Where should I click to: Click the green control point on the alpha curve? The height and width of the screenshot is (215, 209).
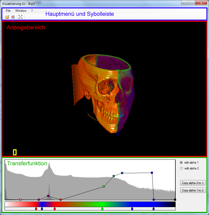click(x=104, y=186)
